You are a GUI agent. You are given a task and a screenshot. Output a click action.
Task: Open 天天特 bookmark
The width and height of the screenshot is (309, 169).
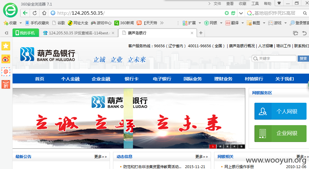pos(147,23)
